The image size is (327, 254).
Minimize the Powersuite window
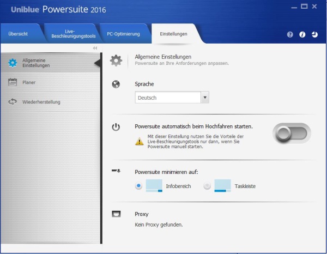pyautogui.click(x=294, y=7)
